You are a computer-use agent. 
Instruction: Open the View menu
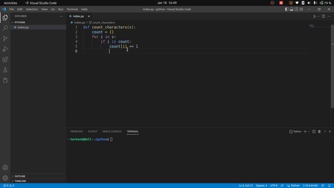click(44, 9)
